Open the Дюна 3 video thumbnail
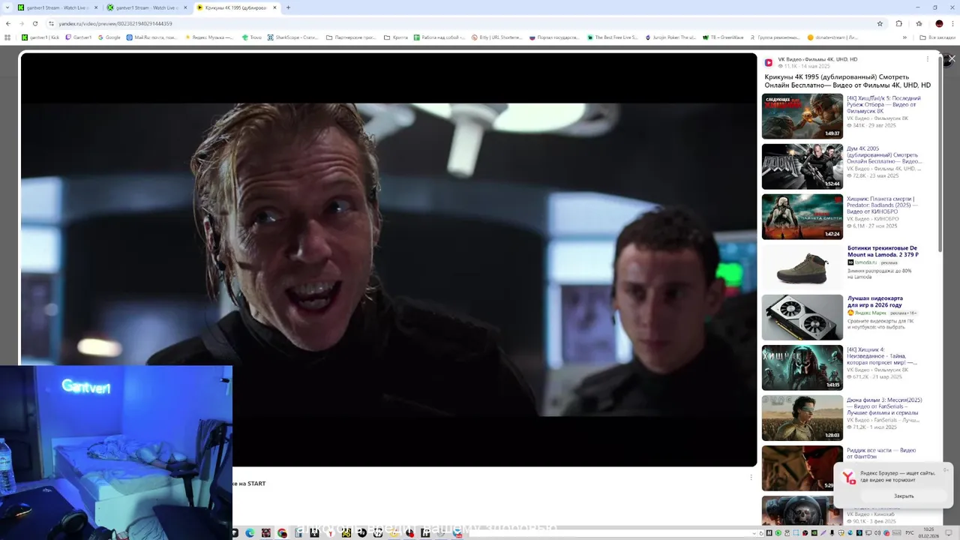Viewport: 960px width, 540px height. click(x=802, y=418)
